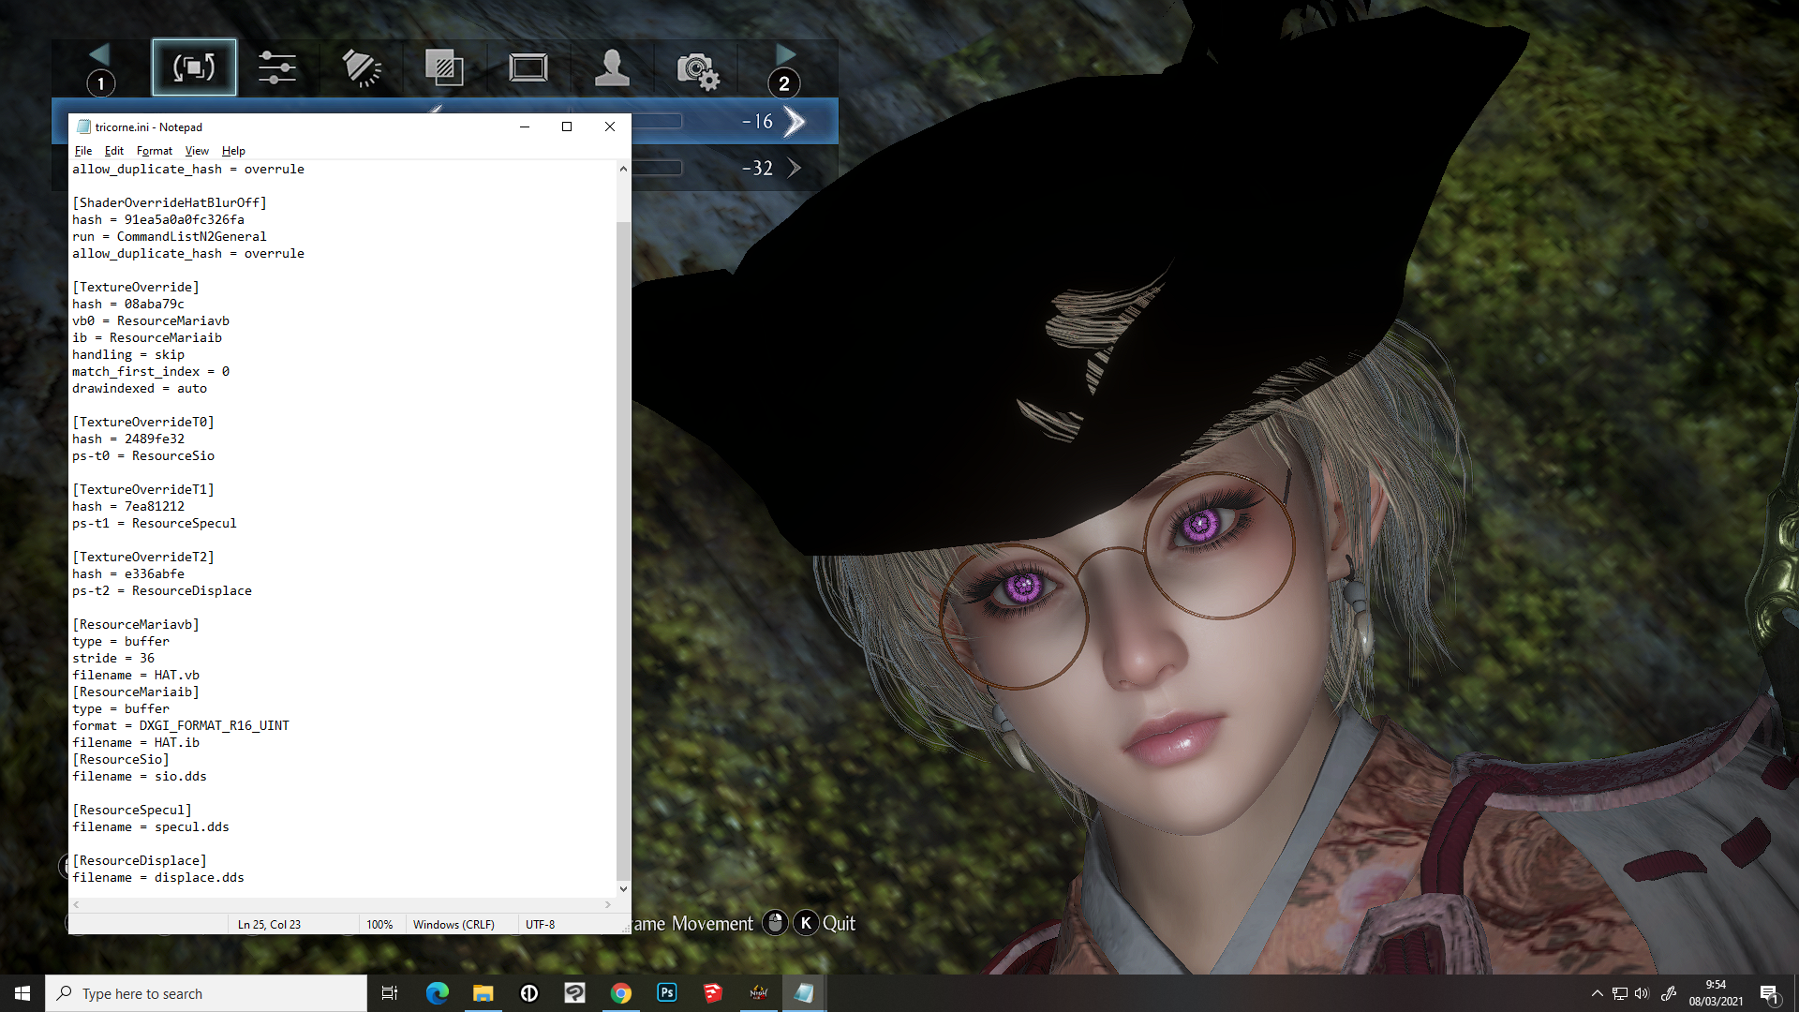Click the 'ps-t1 = ResourceSpecul' line

pyautogui.click(x=155, y=524)
